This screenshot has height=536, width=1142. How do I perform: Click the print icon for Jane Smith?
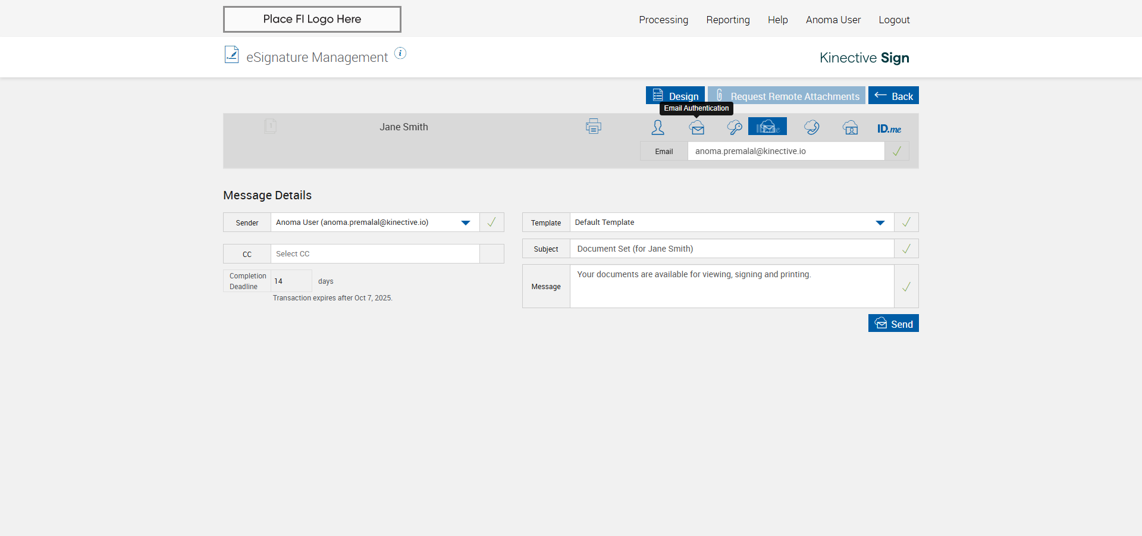[593, 126]
